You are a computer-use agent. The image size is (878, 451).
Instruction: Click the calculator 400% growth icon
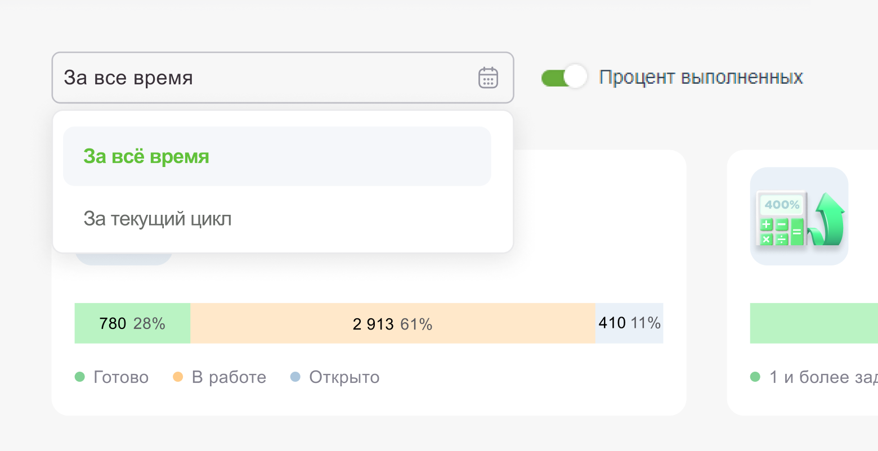pos(799,216)
